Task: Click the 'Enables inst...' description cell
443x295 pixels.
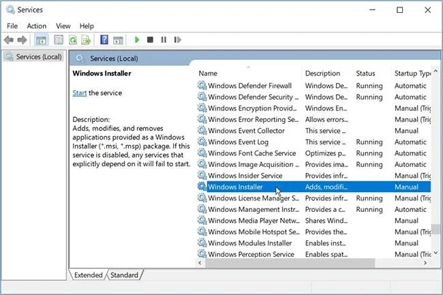Action: point(325,243)
